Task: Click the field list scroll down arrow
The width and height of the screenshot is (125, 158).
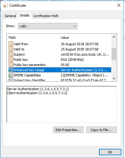Action: pyautogui.click(x=114, y=78)
